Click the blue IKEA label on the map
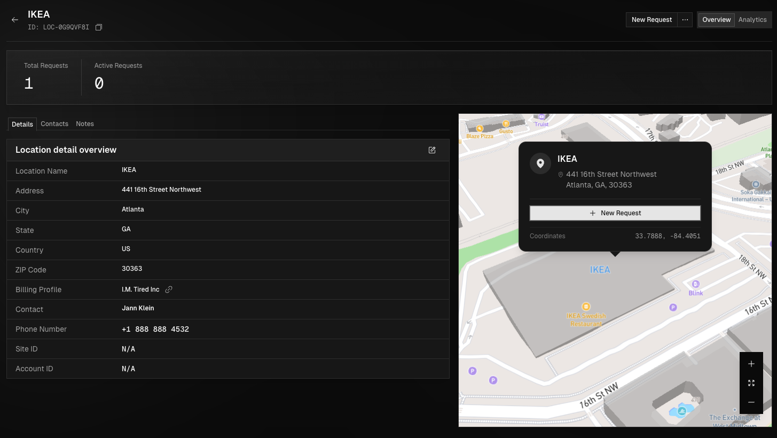 pyautogui.click(x=600, y=270)
